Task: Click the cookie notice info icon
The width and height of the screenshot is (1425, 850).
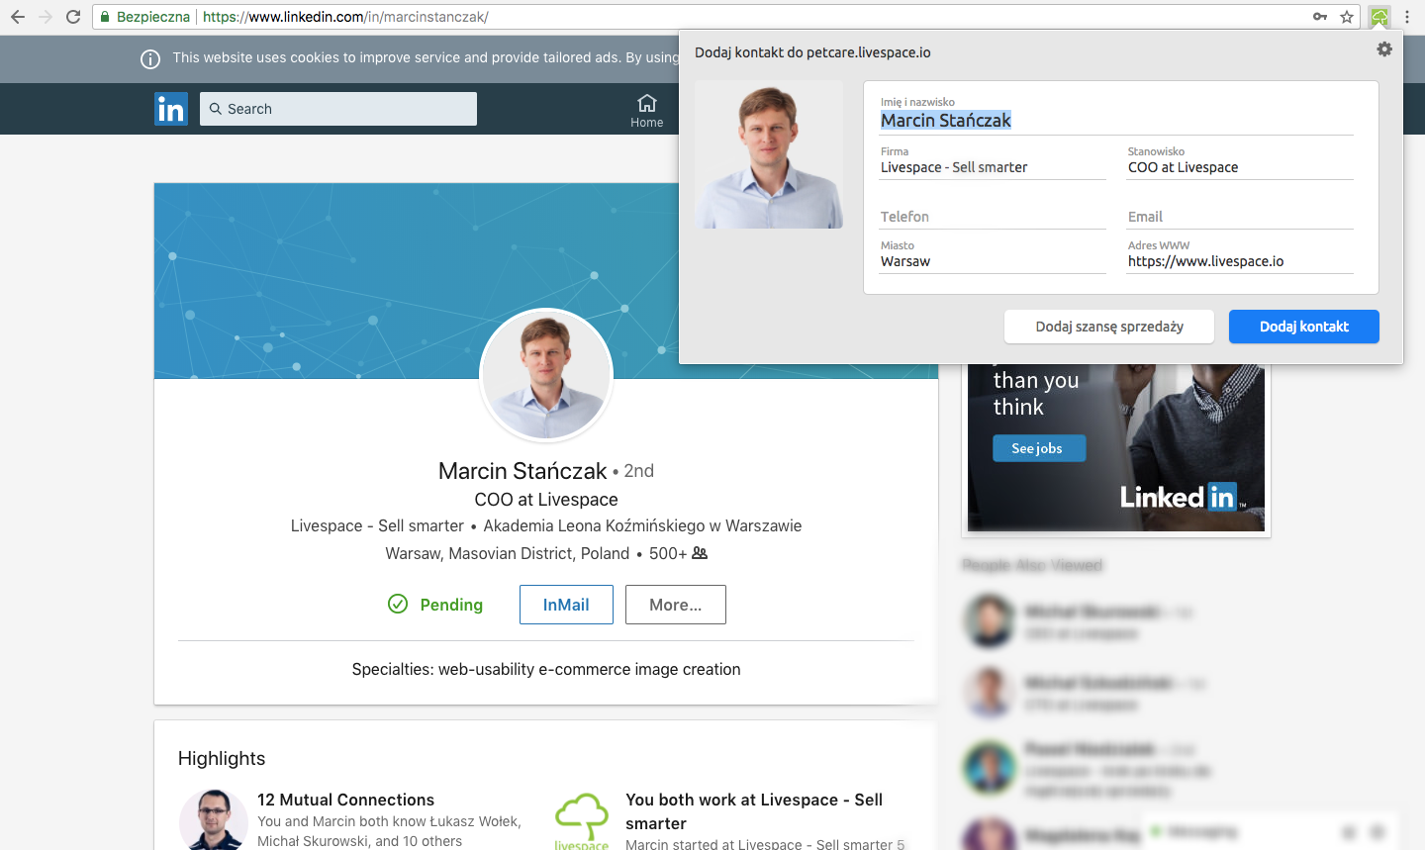Action: click(150, 59)
